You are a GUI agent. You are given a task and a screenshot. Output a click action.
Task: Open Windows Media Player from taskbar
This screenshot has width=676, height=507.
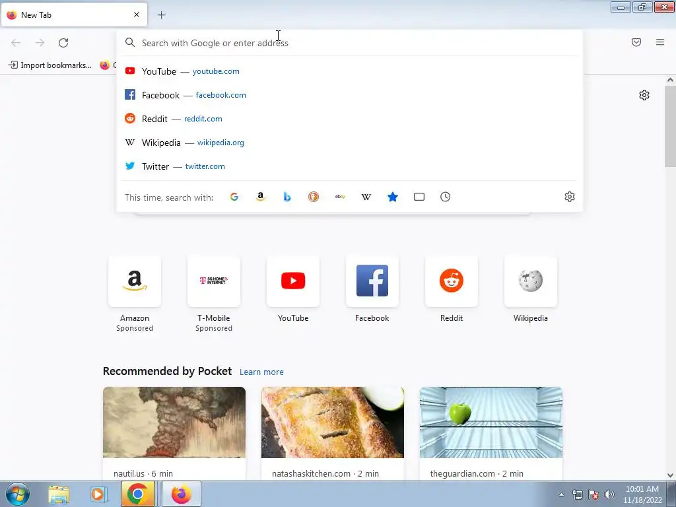coord(98,494)
